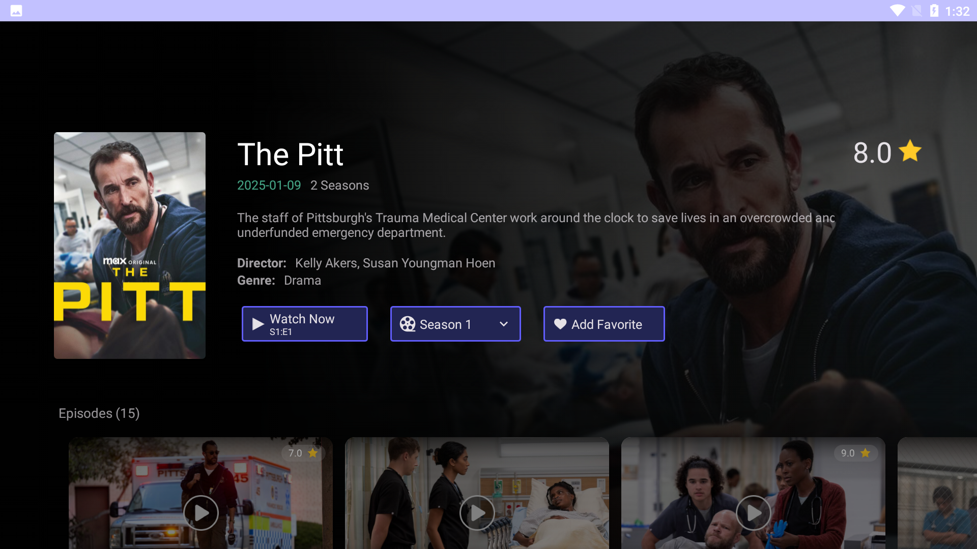977x549 pixels.
Task: Click the heart icon in Add Favorite
Action: 560,324
